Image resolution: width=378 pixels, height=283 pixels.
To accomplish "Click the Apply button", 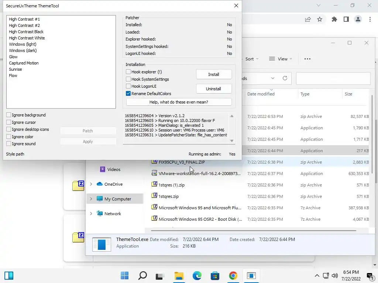I will tap(88, 141).
